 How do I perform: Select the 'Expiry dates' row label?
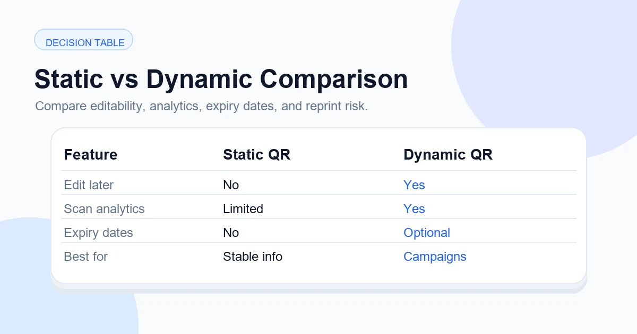click(x=98, y=233)
